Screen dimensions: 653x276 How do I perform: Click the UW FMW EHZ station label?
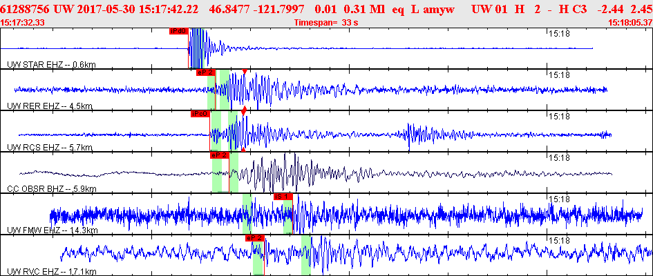pyautogui.click(x=53, y=230)
